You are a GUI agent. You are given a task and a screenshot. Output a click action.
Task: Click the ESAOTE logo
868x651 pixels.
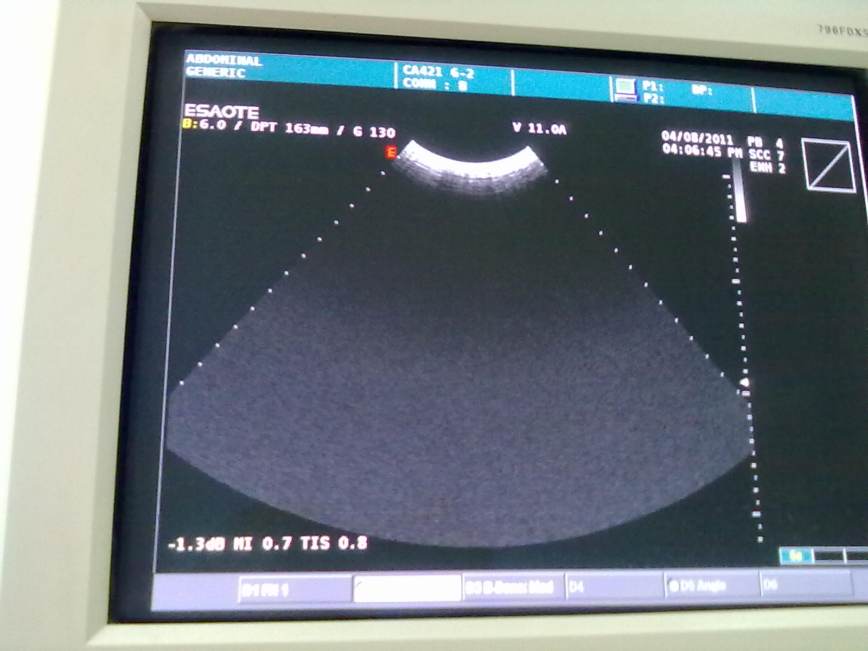(221, 112)
